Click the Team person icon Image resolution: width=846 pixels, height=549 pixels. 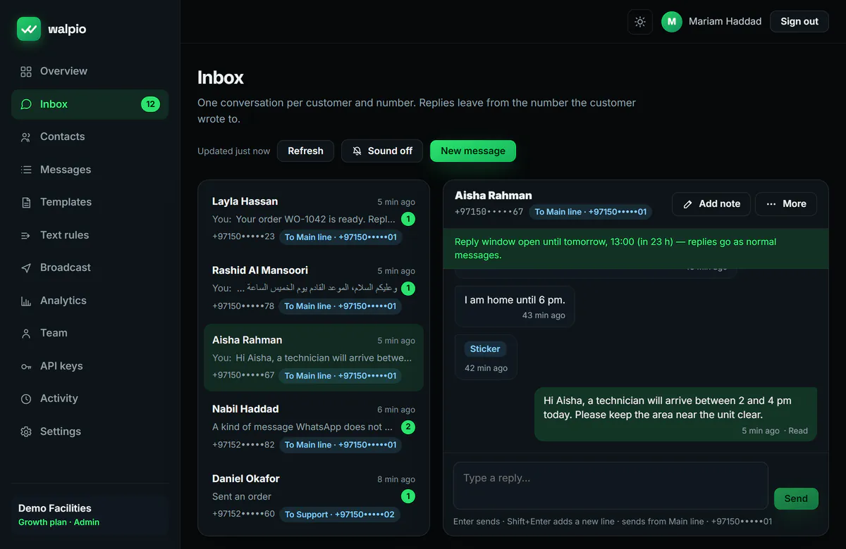[x=26, y=334]
